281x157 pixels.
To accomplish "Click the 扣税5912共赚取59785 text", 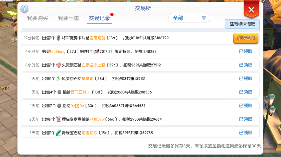I will (134, 133).
